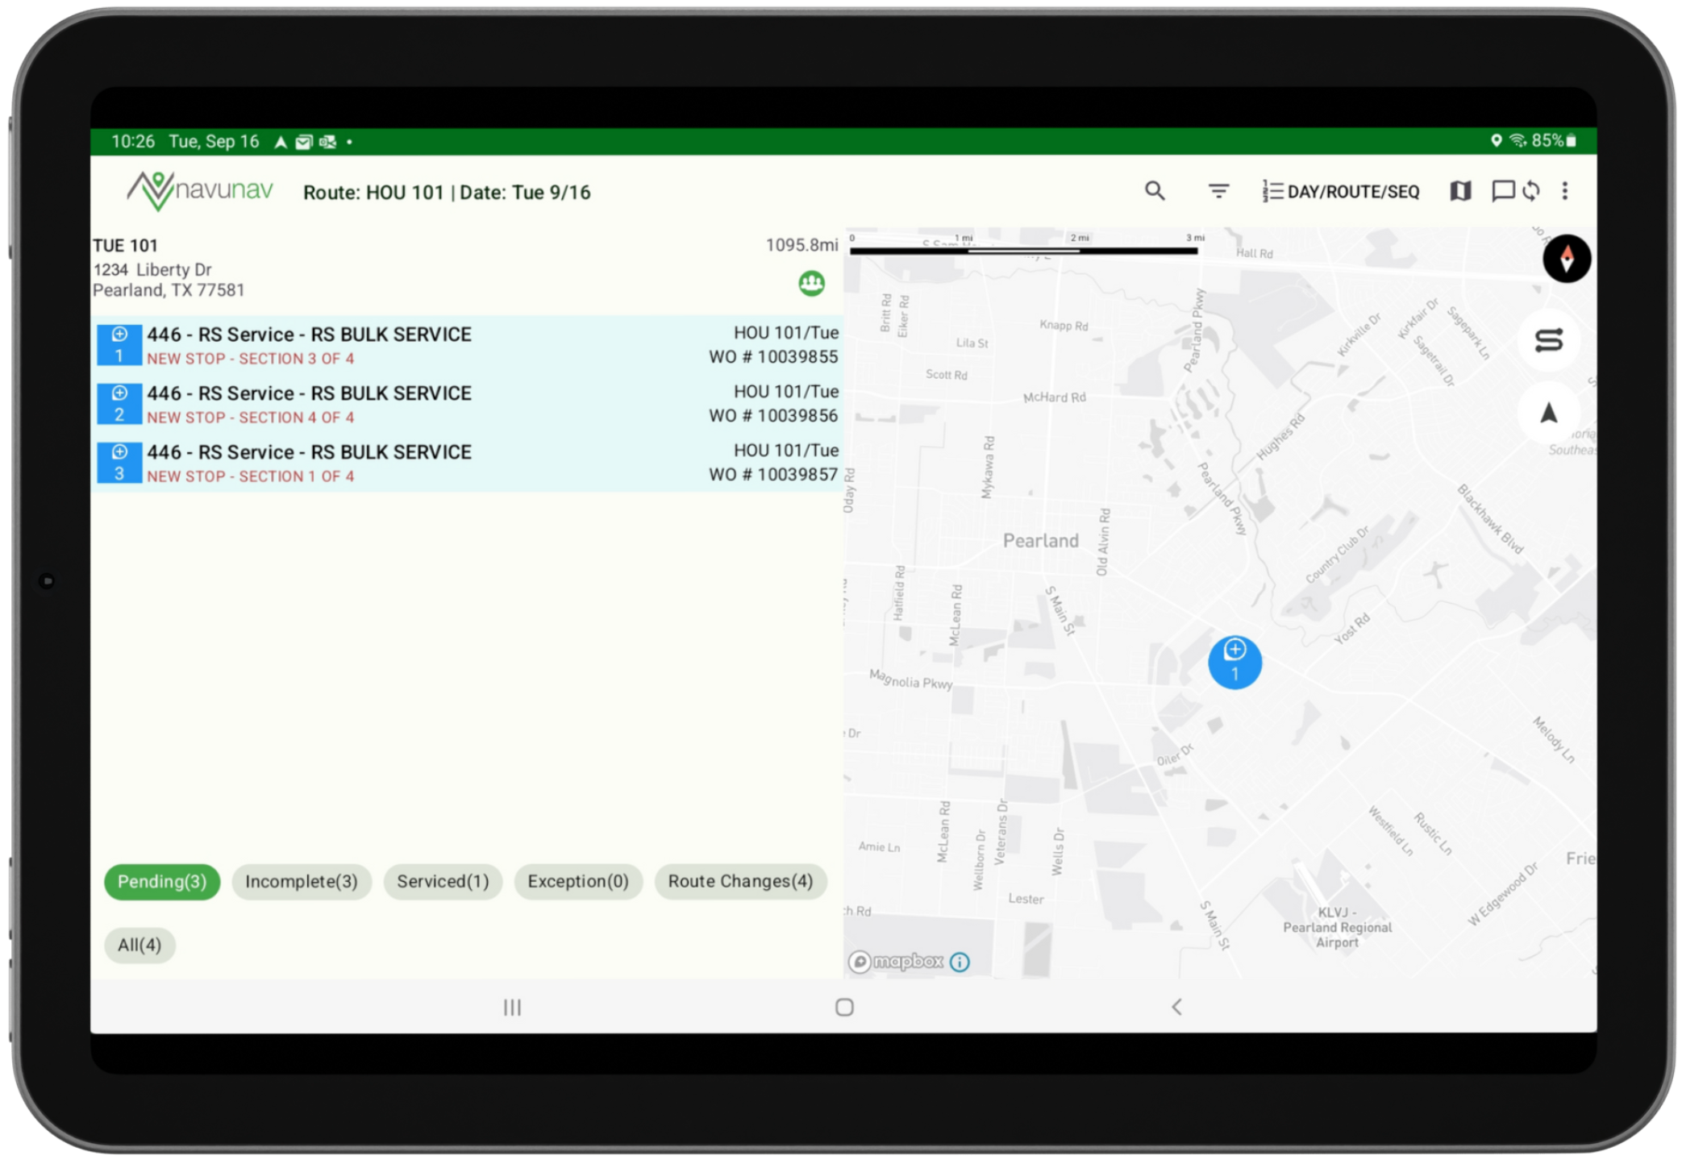The height and width of the screenshot is (1164, 1682).
Task: Open stop Section 1 of 4
Action: click(468, 463)
